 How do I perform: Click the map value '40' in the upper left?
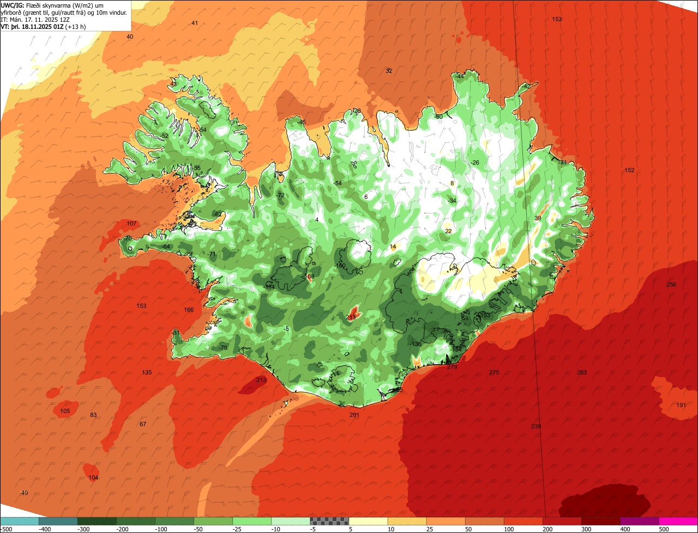[130, 37]
